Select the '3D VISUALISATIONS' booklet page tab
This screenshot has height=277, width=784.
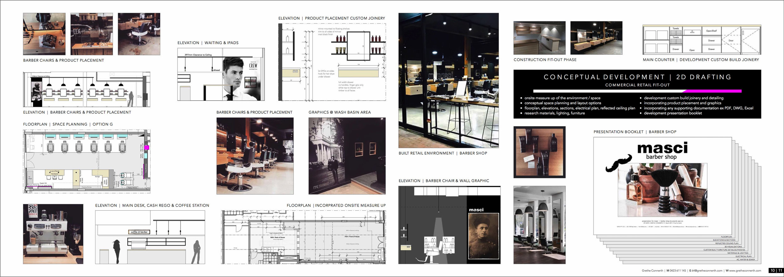(x=733, y=247)
